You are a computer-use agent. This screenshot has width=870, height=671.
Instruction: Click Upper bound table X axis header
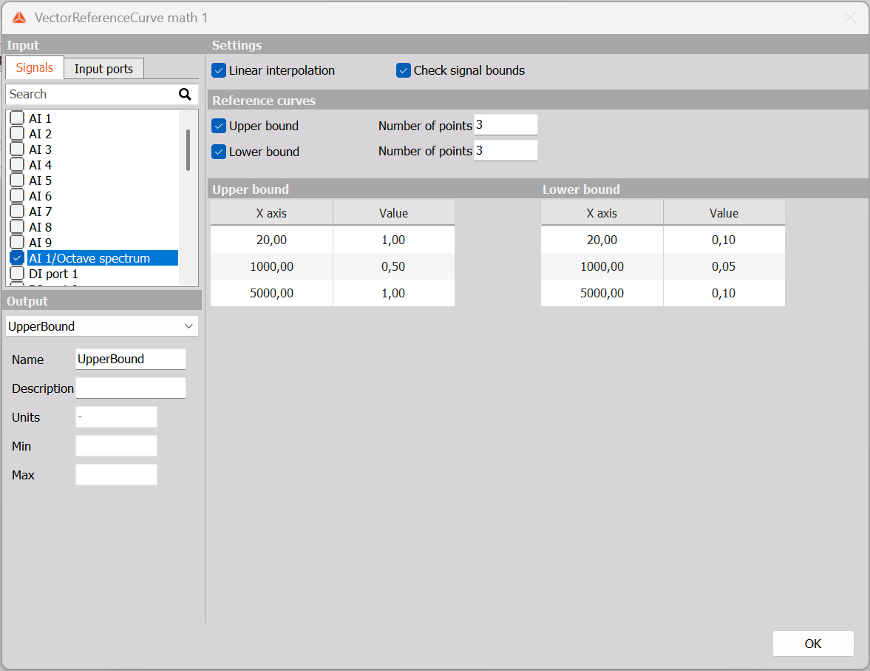[x=271, y=213]
